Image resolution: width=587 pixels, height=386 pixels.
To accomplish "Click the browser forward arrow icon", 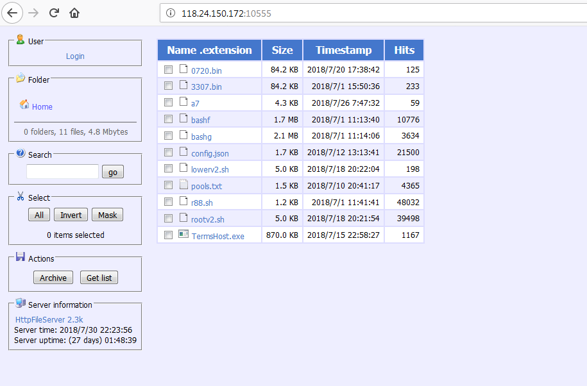I will (33, 13).
